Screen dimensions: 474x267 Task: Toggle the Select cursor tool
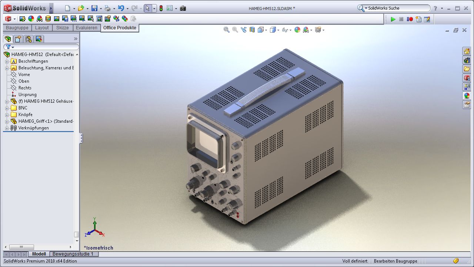tap(147, 8)
